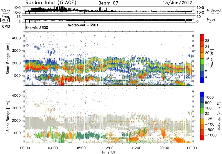The height and width of the screenshot is (154, 222).
Task: Click the yellow-orange Power segment between 16 and 20
Action: 202,56
